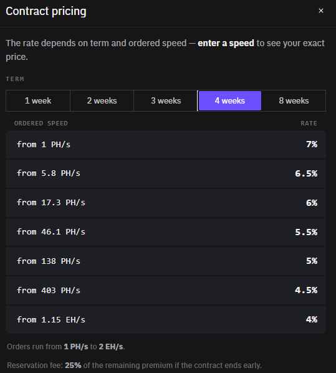This screenshot has height=373, width=336.
Task: Click the 6.5% rate value
Action: pos(306,173)
